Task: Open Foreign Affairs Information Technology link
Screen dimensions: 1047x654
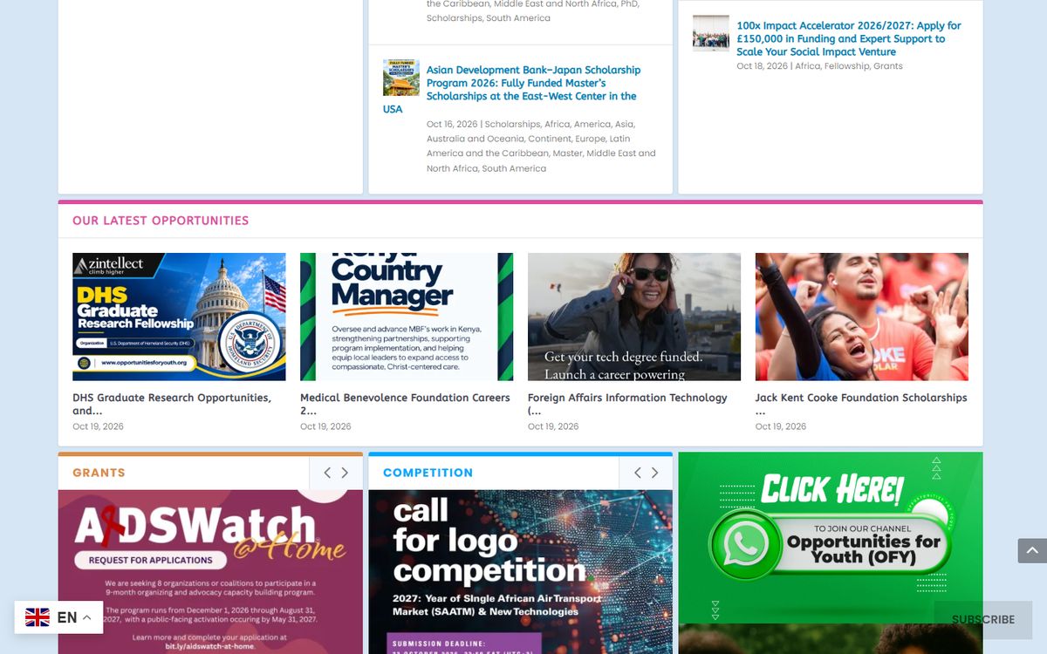Action: 627,404
